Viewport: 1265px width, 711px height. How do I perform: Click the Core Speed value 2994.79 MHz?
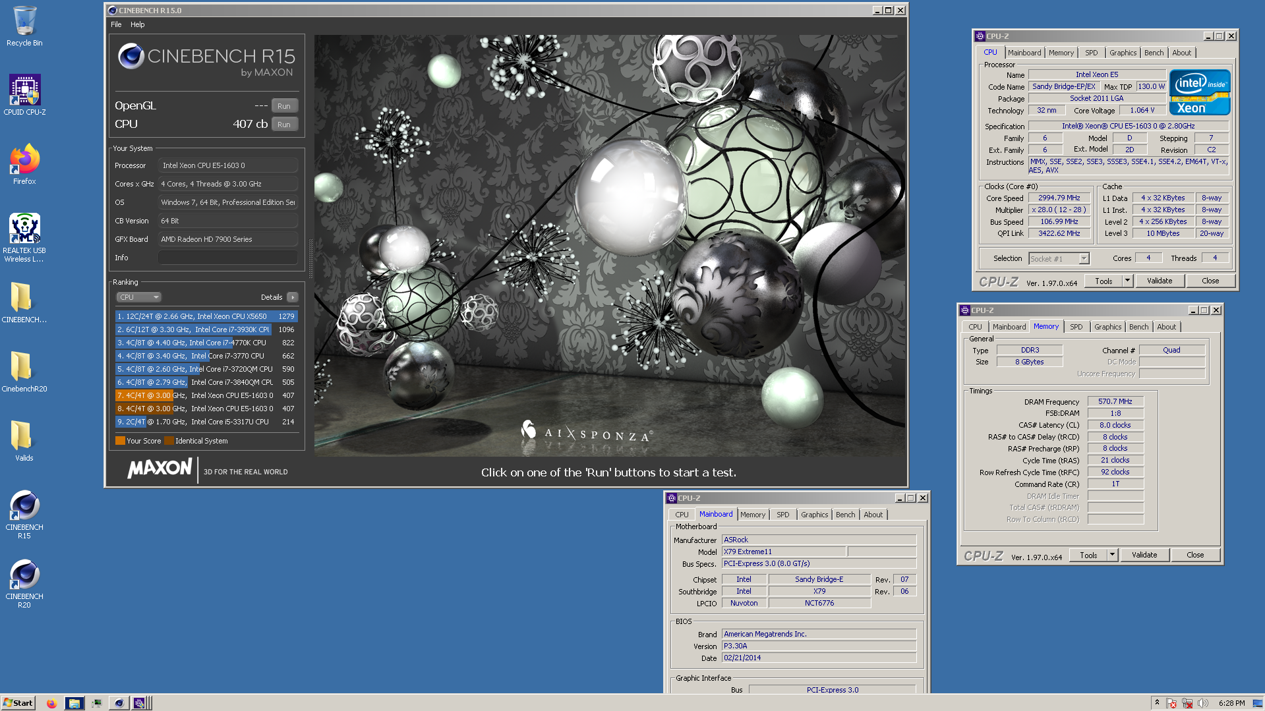pos(1059,198)
